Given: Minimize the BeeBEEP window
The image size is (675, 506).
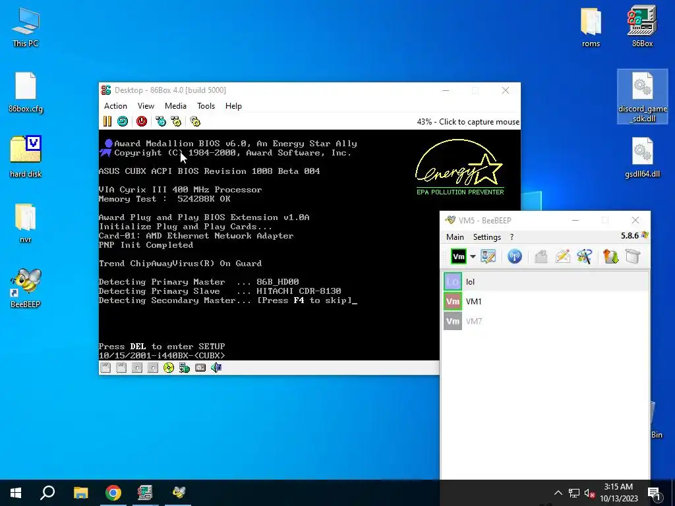Looking at the screenshot, I should (575, 220).
